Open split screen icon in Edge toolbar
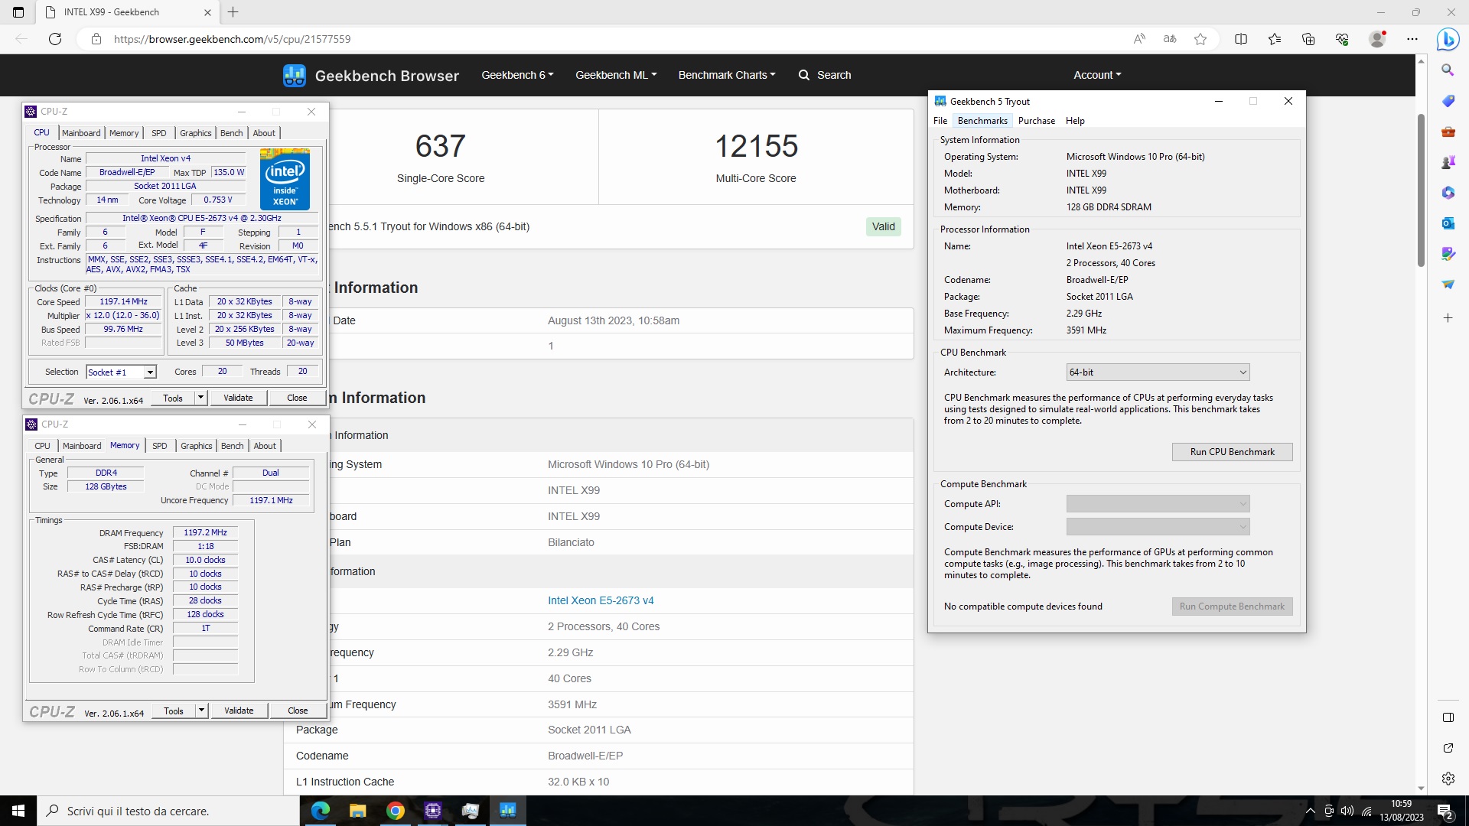 (1241, 39)
